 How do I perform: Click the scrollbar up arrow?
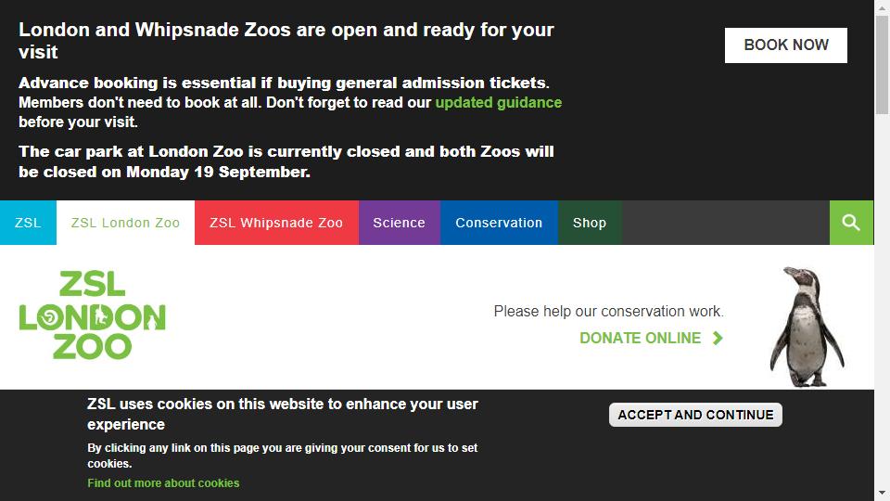coord(882,7)
